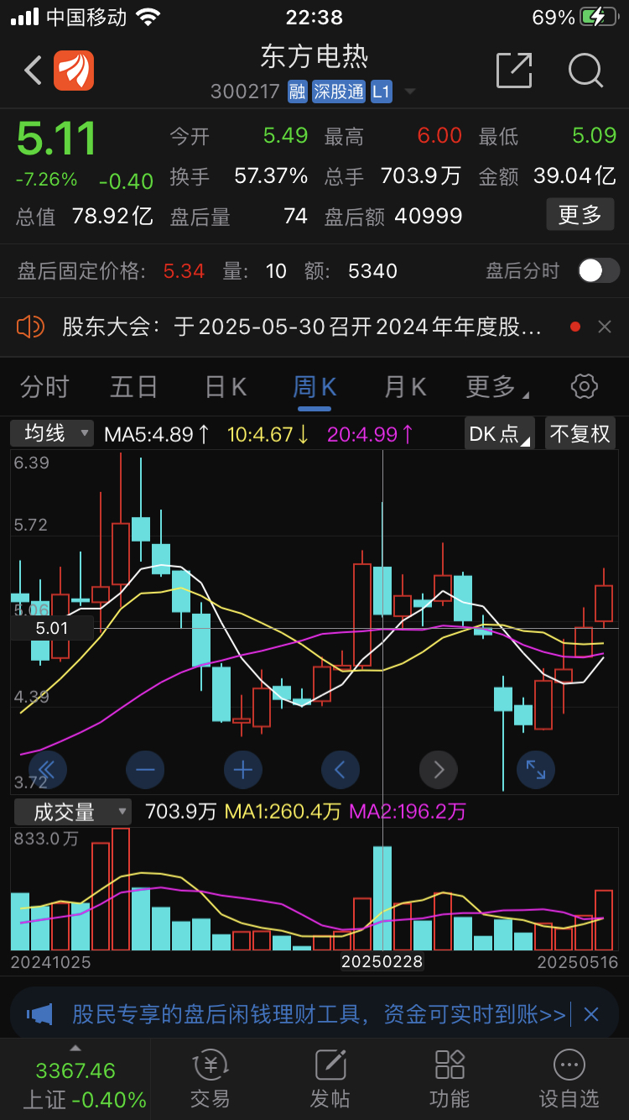Jump to earliest candles double-arrow button
Screen dimensions: 629x1120
[48, 768]
